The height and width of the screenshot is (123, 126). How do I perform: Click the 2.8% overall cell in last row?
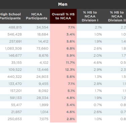pos(71,119)
